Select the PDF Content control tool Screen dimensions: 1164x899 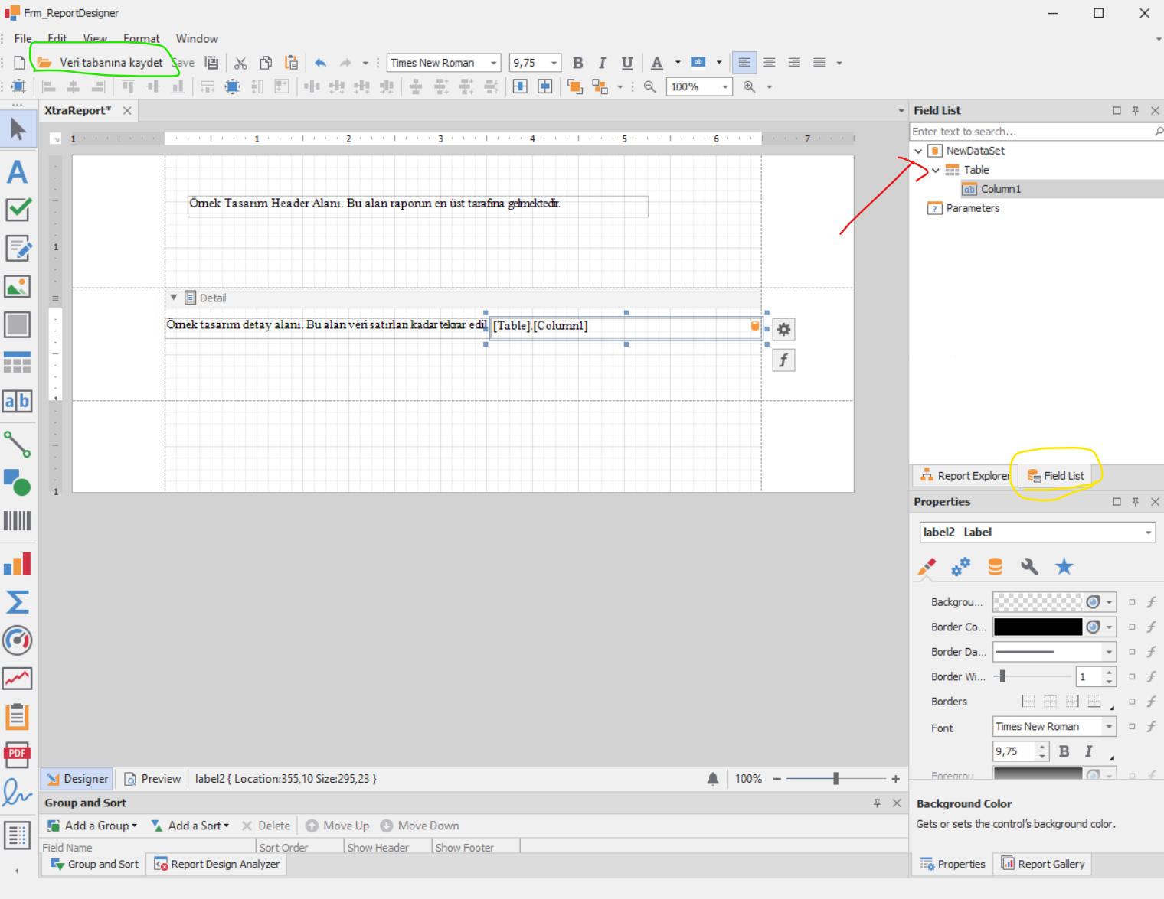click(17, 754)
